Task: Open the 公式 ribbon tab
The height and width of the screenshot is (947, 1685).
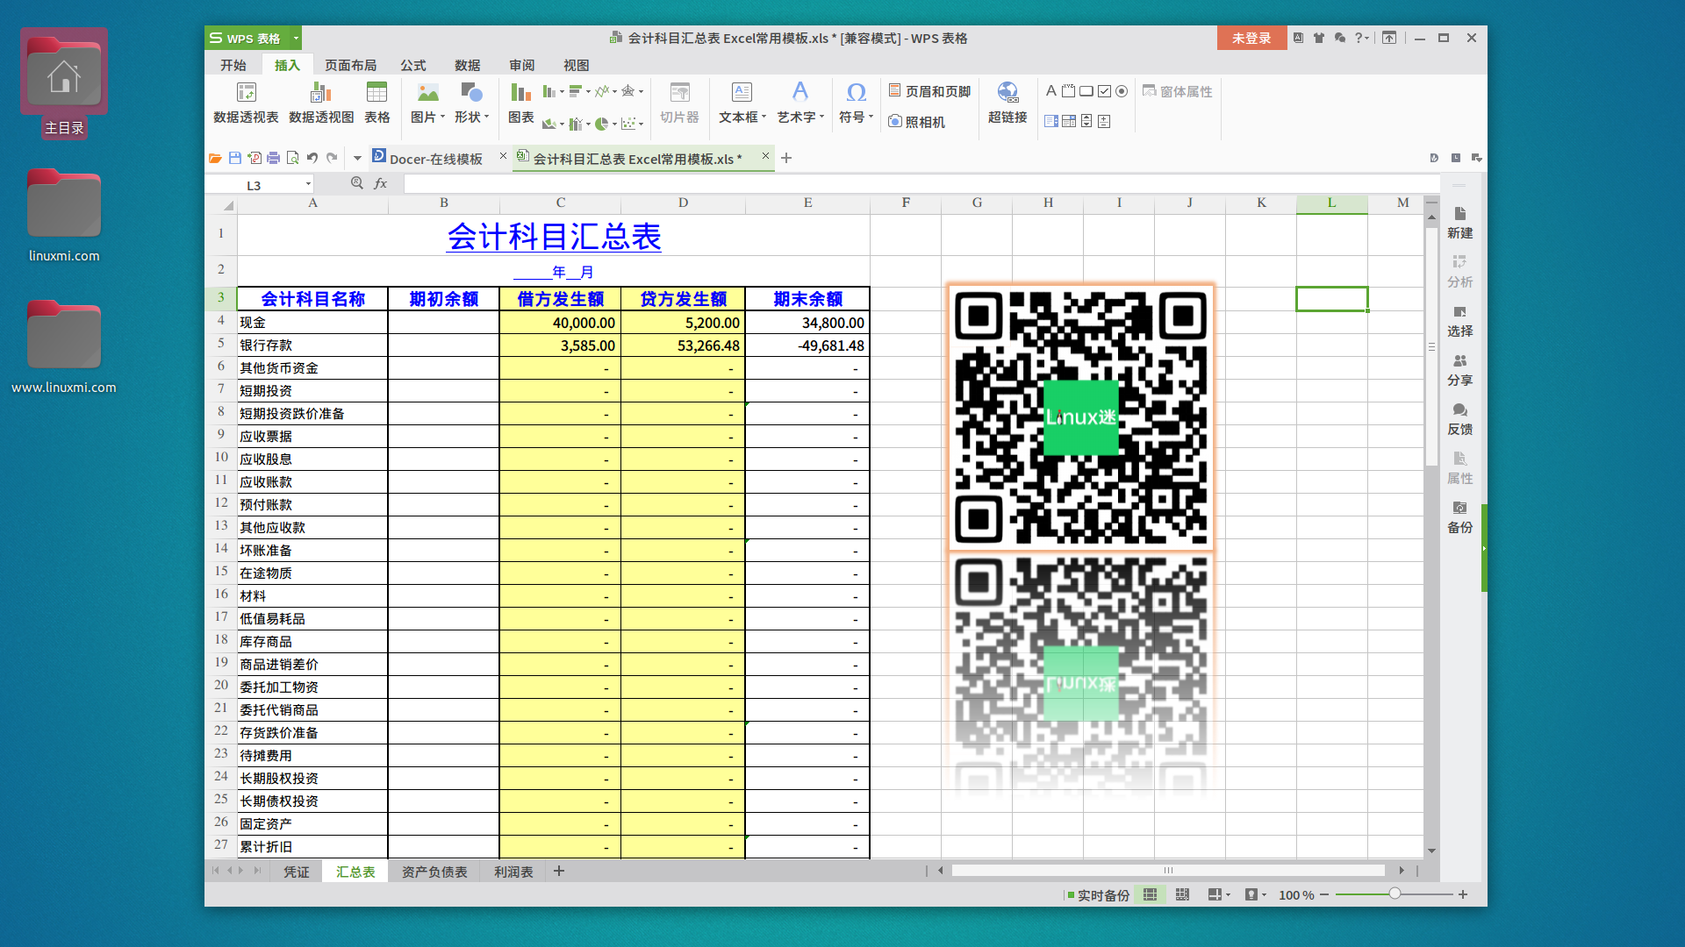Action: point(412,65)
